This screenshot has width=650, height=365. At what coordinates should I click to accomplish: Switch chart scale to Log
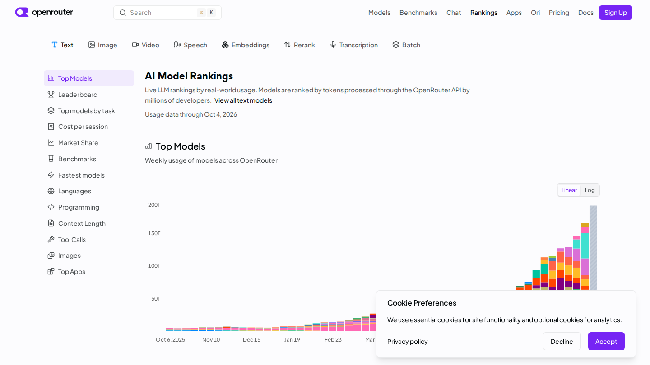[x=590, y=190]
